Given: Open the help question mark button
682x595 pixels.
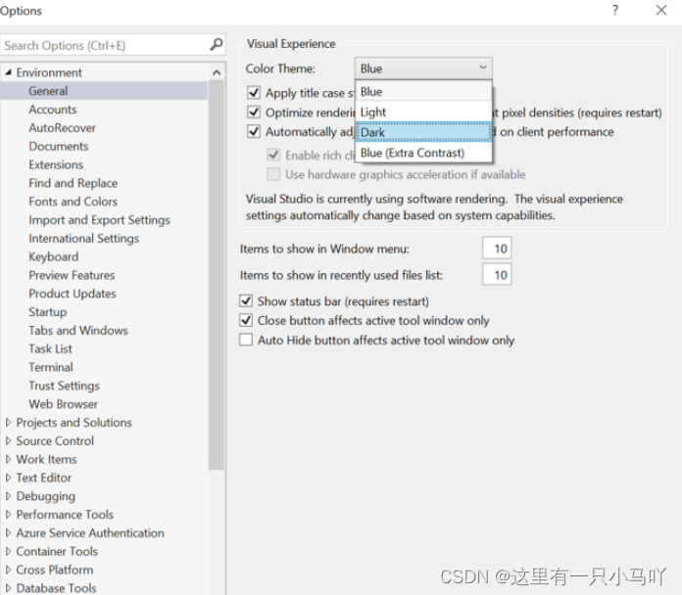Looking at the screenshot, I should click(615, 10).
